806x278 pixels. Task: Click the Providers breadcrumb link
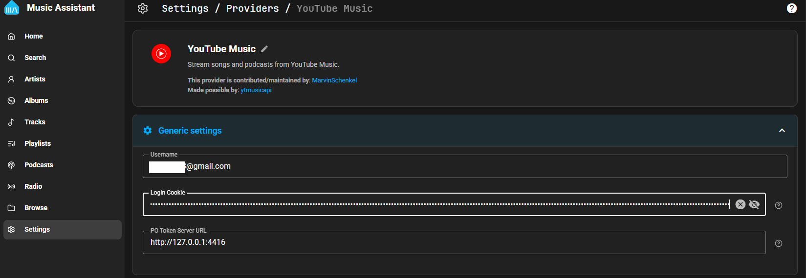tap(252, 8)
